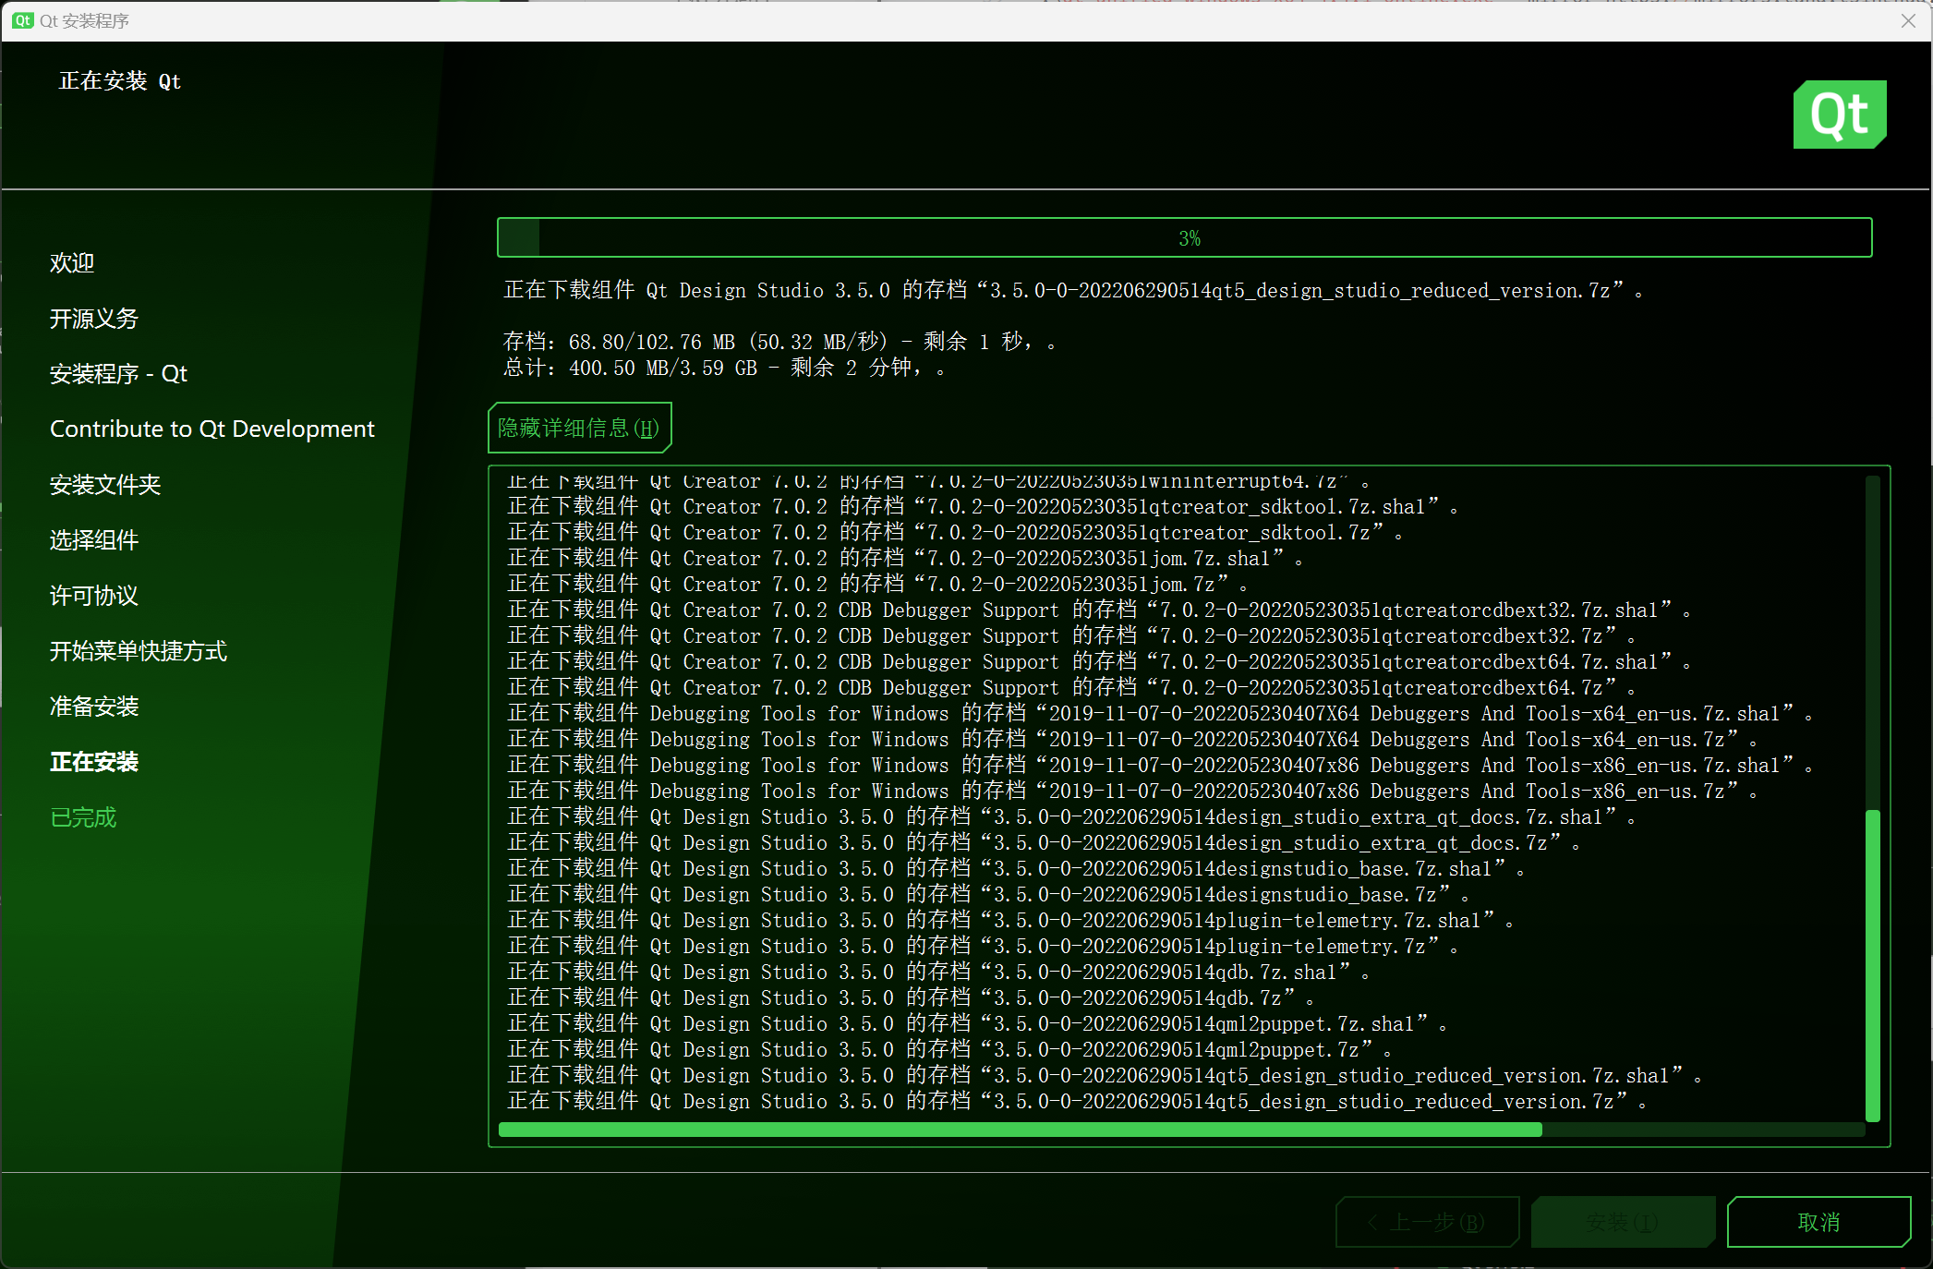Click log line for design_studio_extra_qt_docs.7z.sha1
Viewport: 1933px width, 1269px height.
pyautogui.click(x=1071, y=816)
